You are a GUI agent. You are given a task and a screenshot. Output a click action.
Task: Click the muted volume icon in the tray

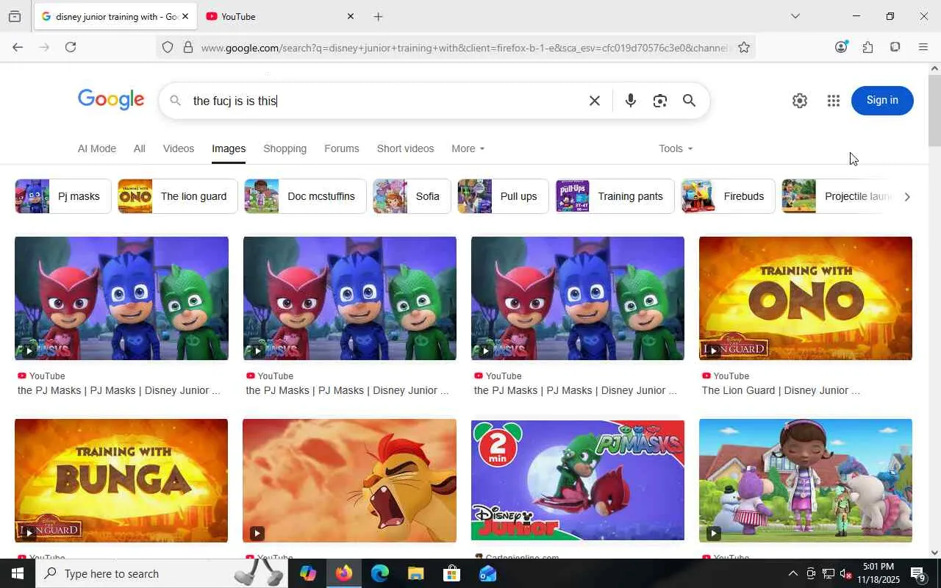(845, 573)
